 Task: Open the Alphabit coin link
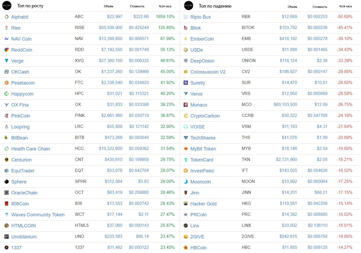click(x=20, y=17)
